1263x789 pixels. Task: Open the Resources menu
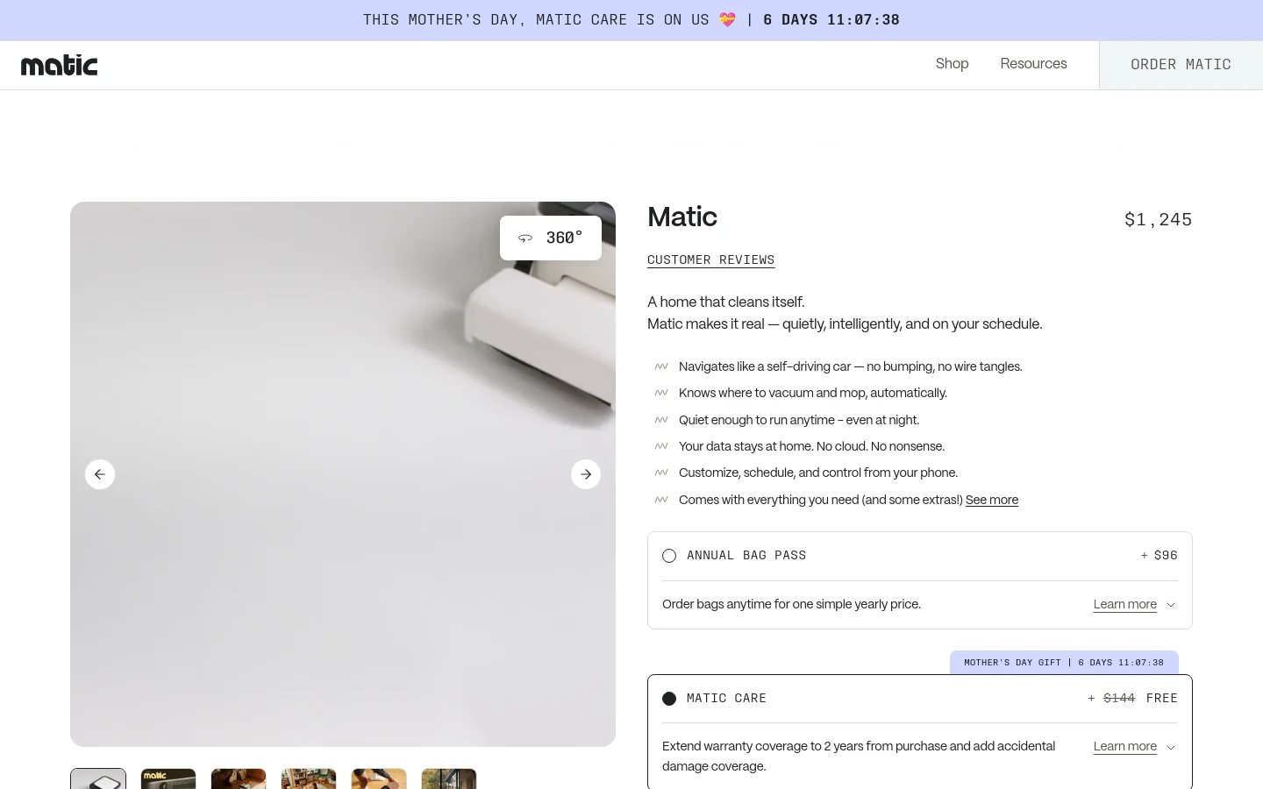point(1033,64)
